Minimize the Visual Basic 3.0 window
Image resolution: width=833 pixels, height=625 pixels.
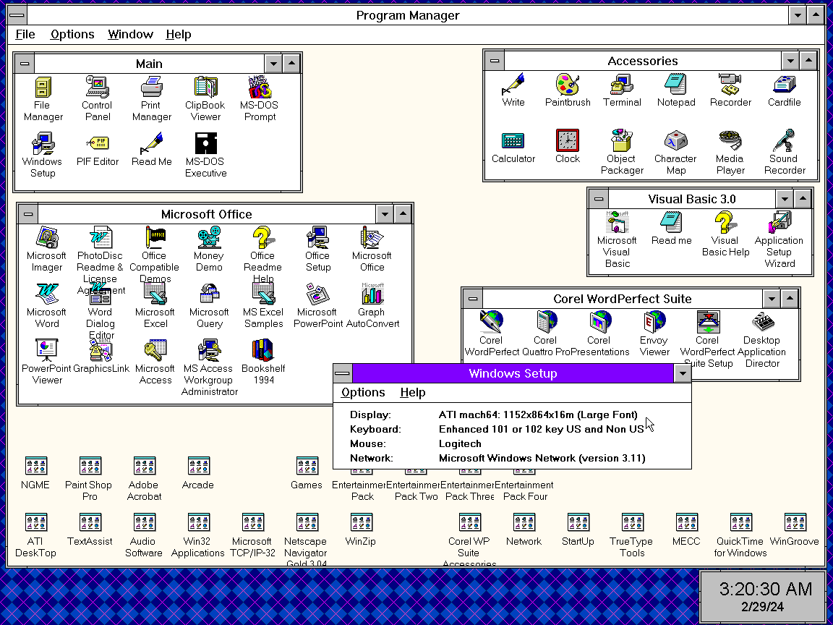click(x=785, y=199)
